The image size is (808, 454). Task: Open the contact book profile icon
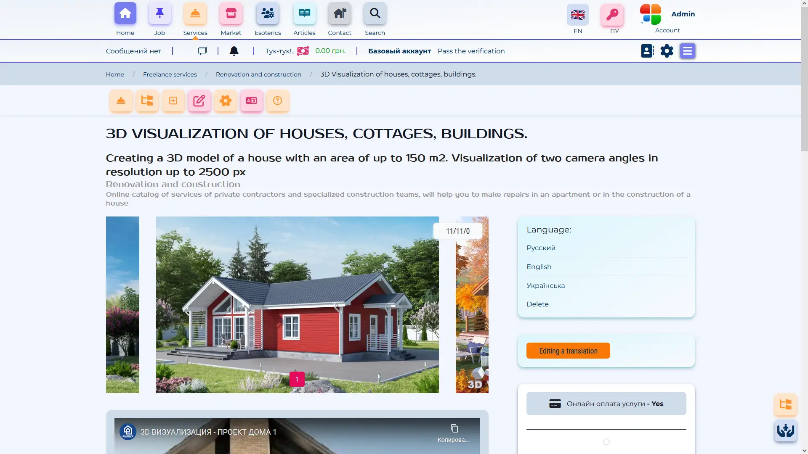(647, 51)
